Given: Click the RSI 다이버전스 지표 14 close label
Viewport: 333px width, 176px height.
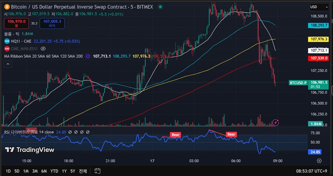Looking at the screenshot, I should [29, 132].
